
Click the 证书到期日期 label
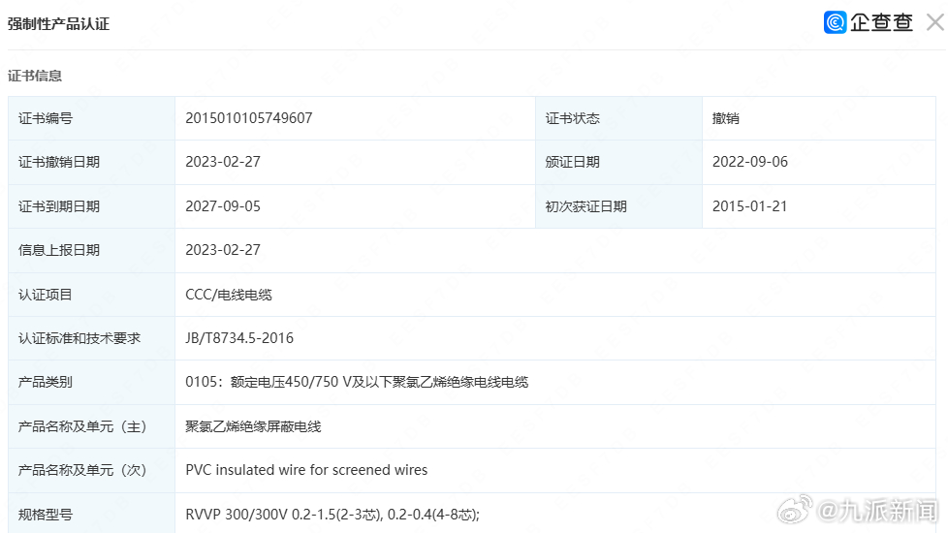point(59,206)
